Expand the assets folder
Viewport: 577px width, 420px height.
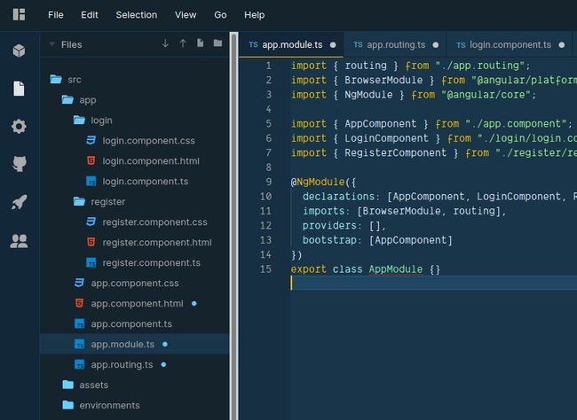pos(68,385)
